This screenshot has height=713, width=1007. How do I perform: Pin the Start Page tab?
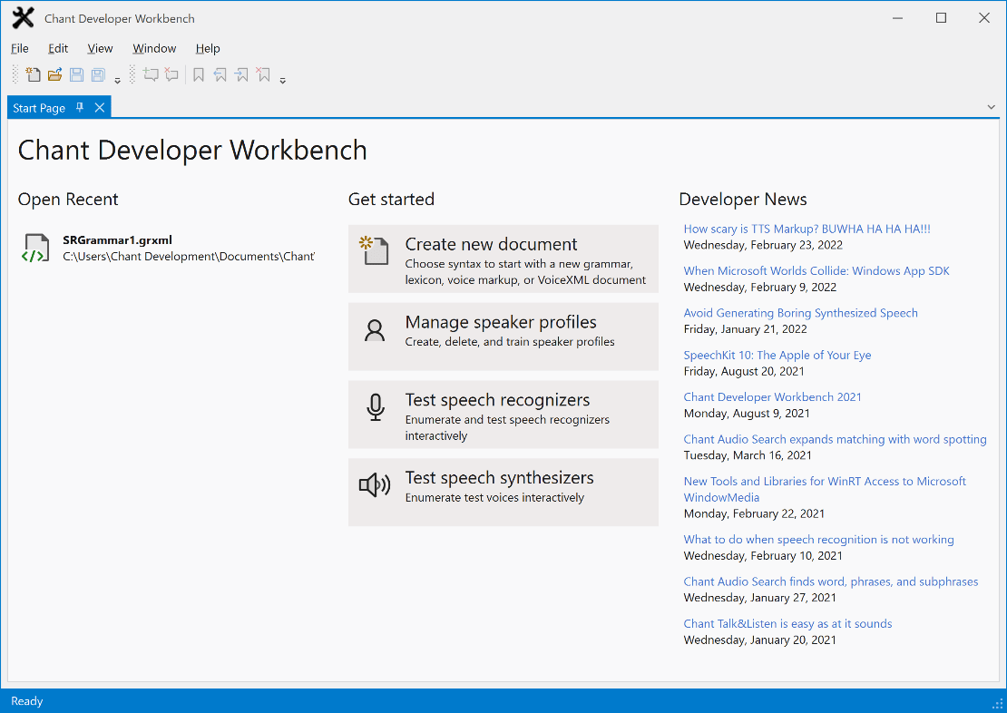(x=80, y=107)
